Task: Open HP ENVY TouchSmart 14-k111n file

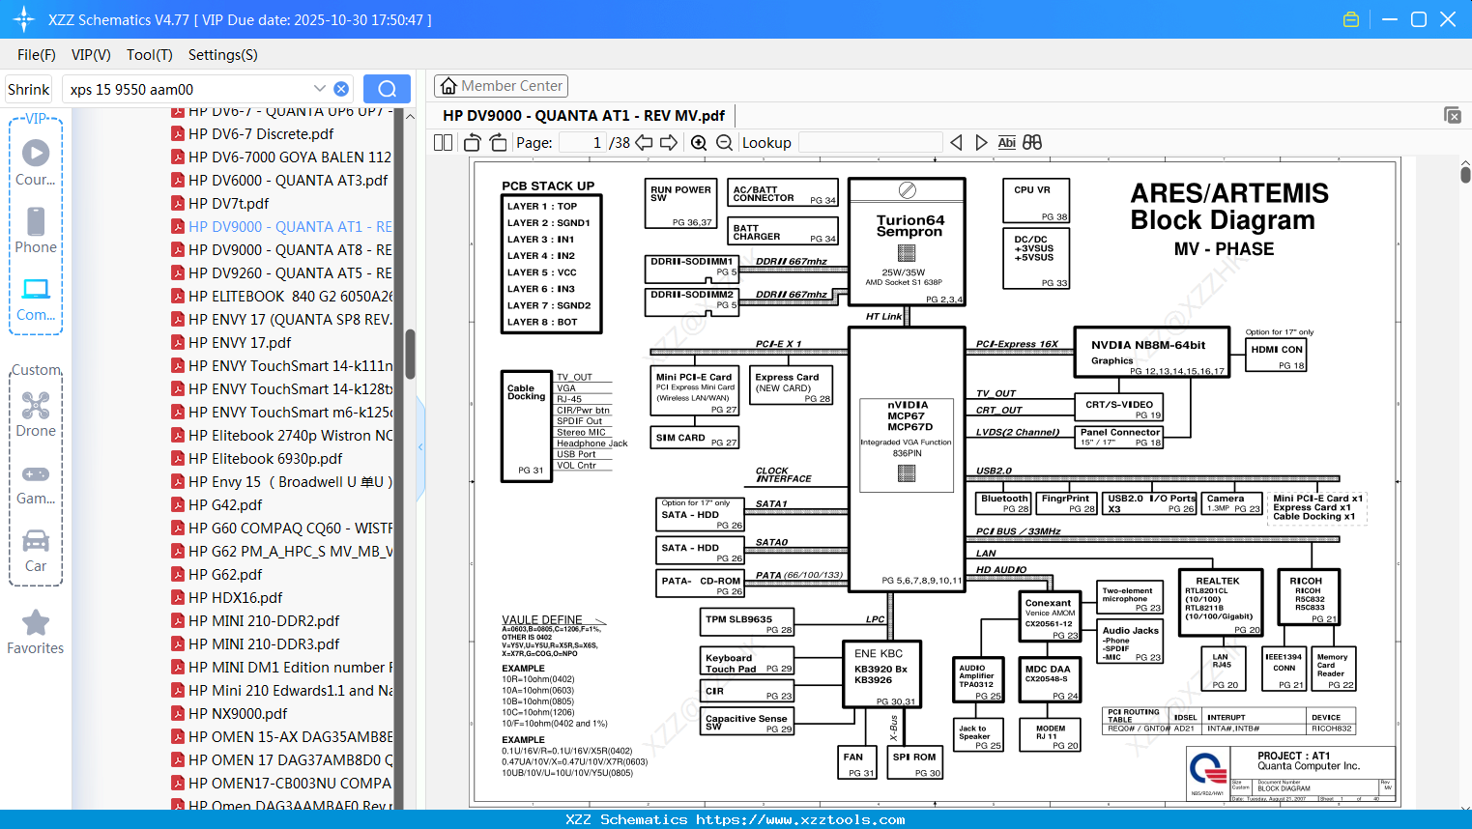Action: coord(290,366)
